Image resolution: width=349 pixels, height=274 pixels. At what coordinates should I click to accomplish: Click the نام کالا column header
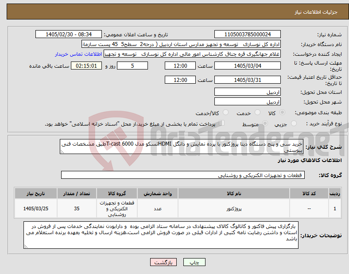(x=234, y=193)
